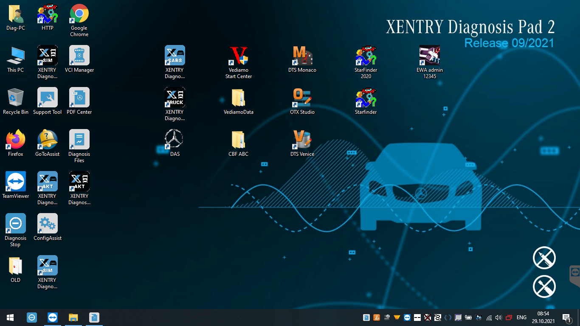The height and width of the screenshot is (326, 580).
Task: Start Firefox from the desktop
Action: tap(16, 143)
